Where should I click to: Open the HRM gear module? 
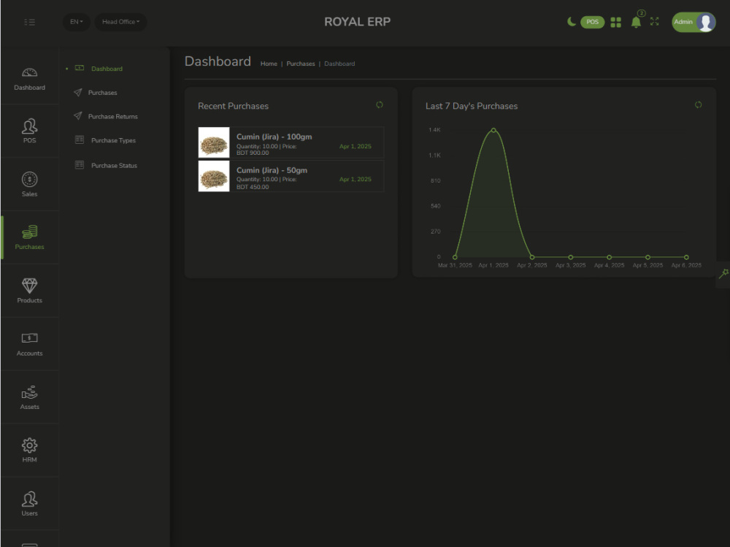point(29,451)
